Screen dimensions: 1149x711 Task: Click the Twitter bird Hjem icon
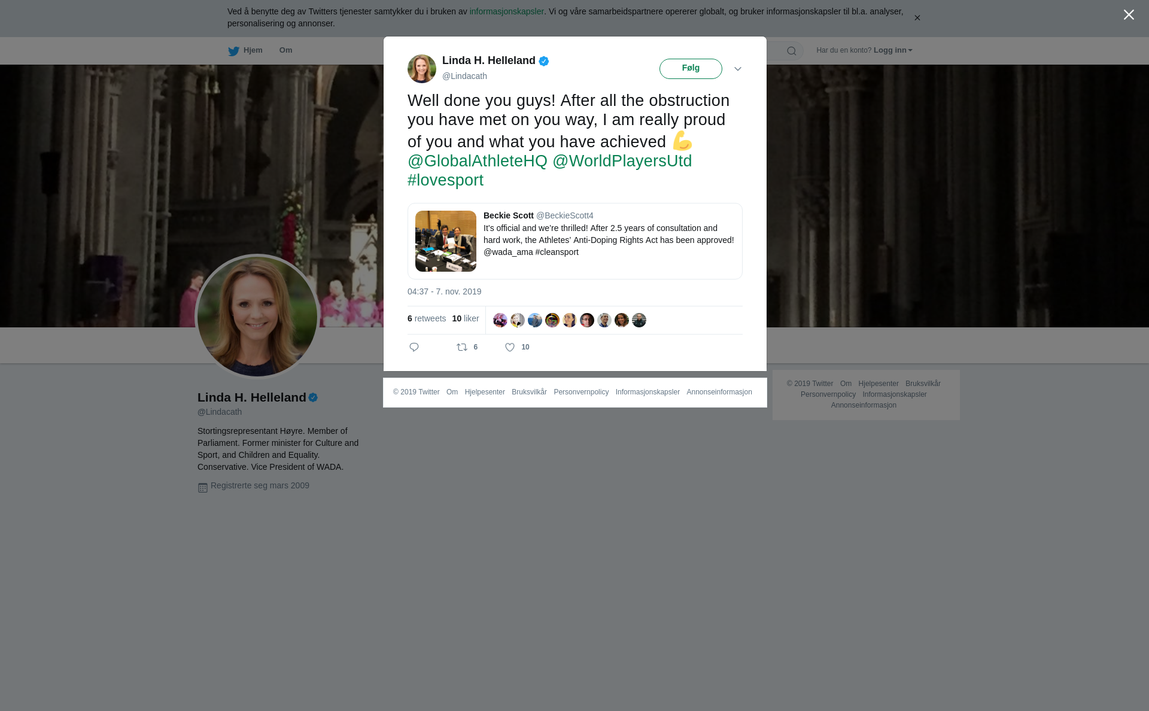233,51
